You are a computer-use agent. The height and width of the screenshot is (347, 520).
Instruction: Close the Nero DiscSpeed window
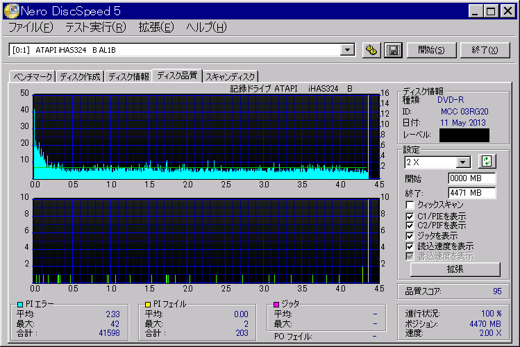point(508,11)
